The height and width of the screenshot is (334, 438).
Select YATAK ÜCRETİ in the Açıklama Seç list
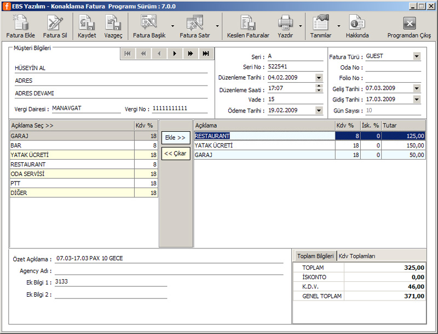pos(84,155)
